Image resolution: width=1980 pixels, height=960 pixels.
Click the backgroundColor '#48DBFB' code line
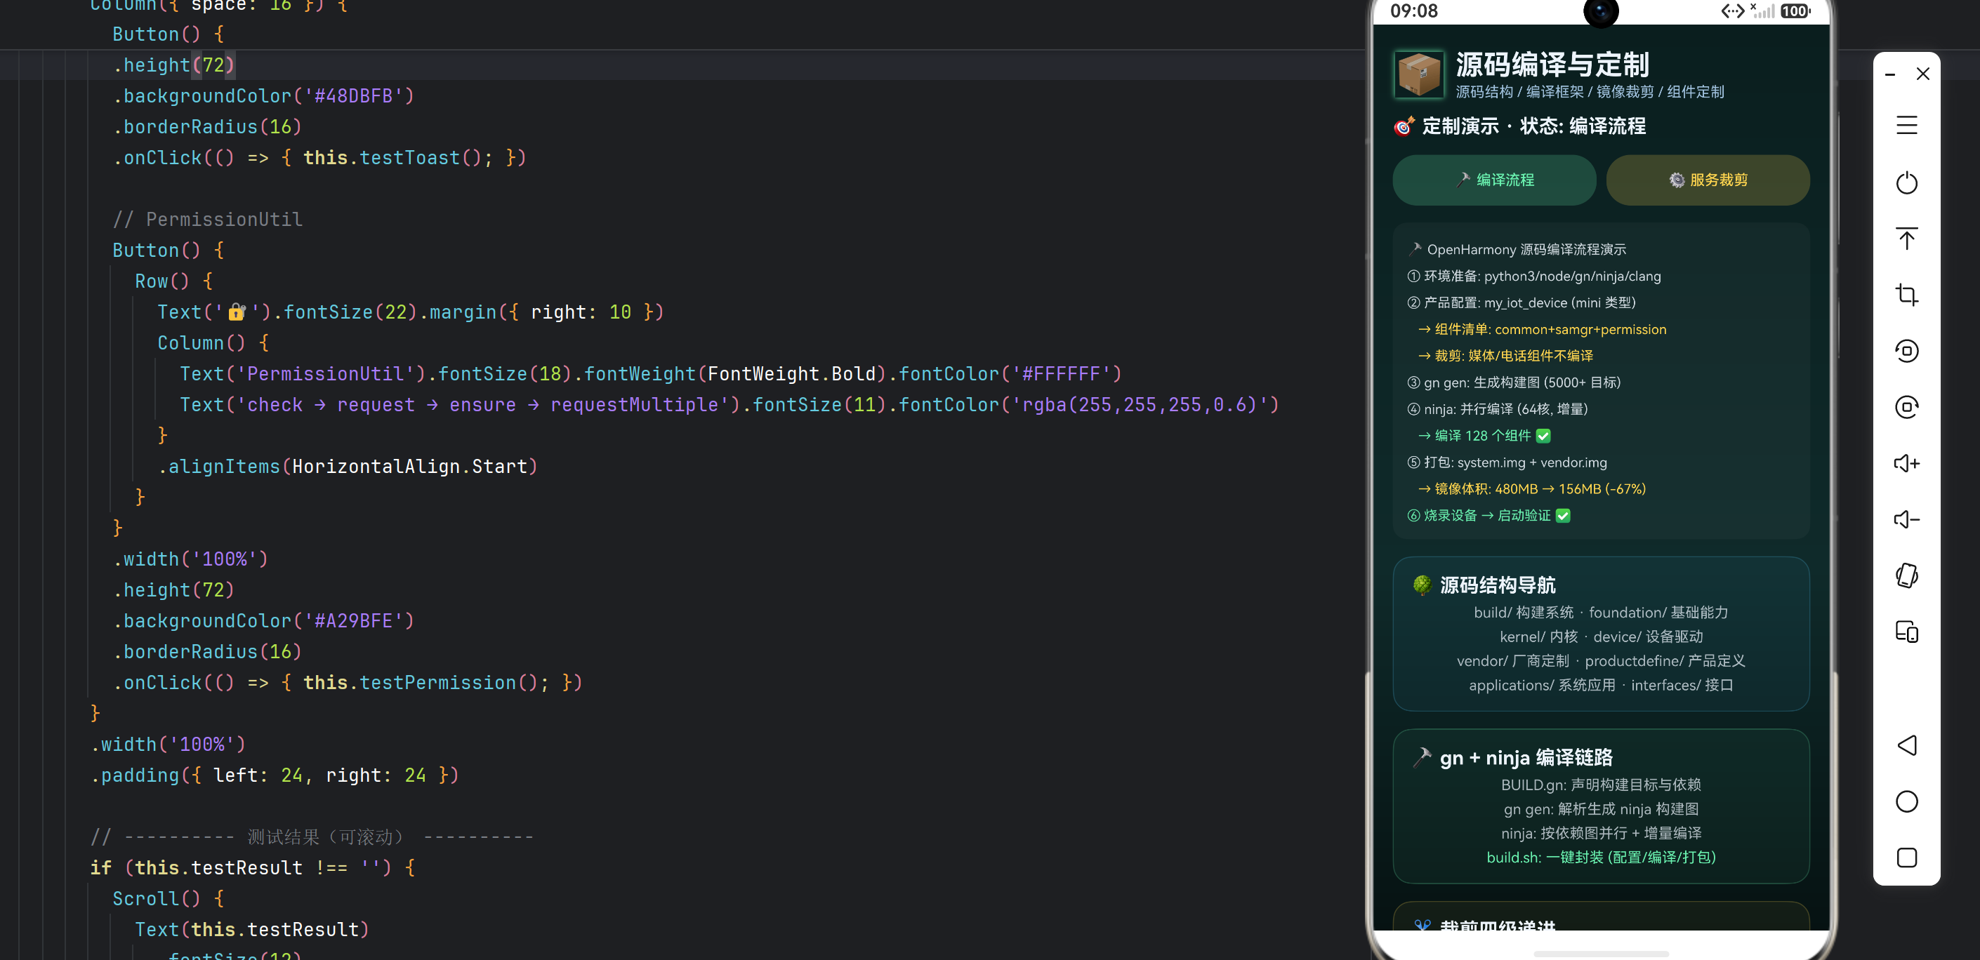[x=263, y=96]
